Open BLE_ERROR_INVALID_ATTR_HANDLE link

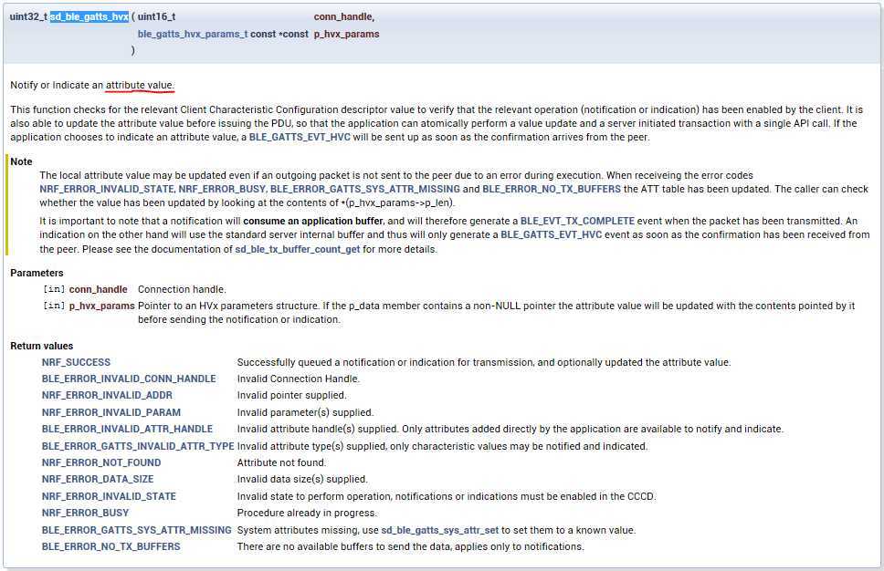(x=127, y=429)
